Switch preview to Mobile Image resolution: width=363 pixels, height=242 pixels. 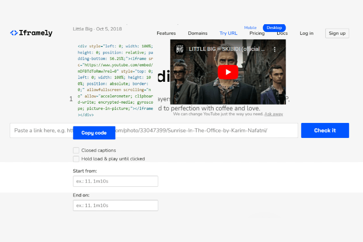click(x=250, y=28)
